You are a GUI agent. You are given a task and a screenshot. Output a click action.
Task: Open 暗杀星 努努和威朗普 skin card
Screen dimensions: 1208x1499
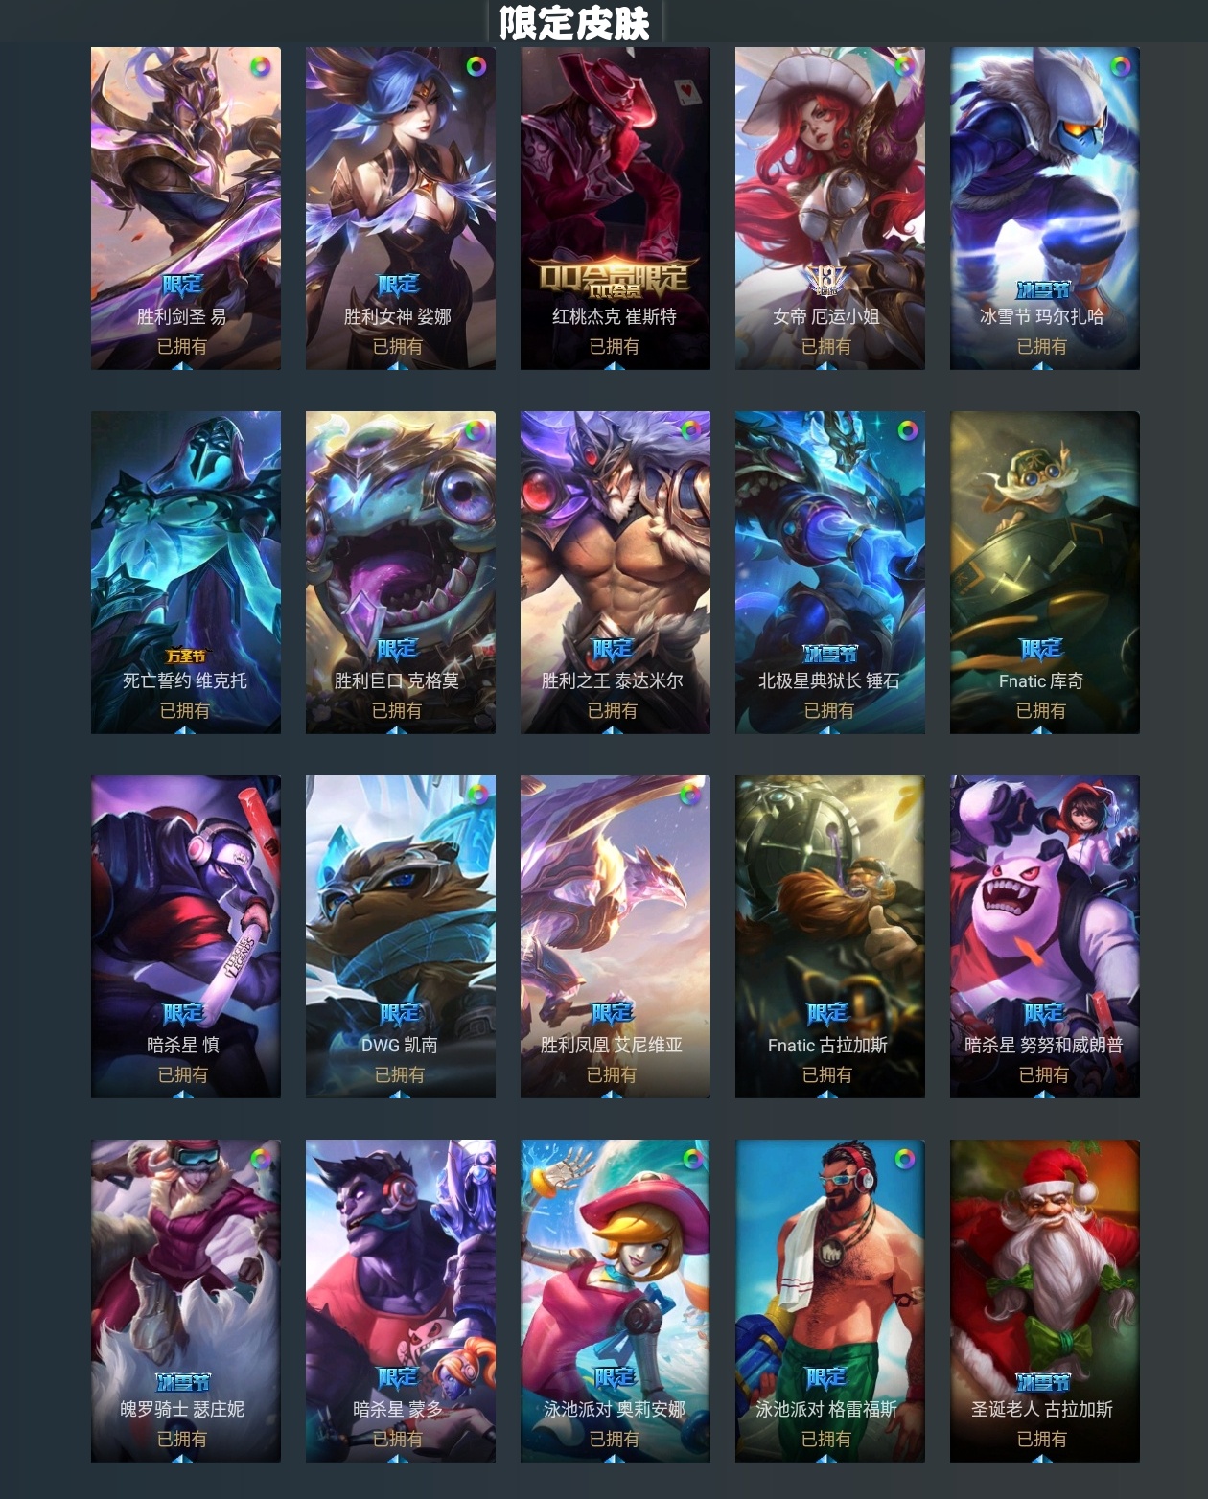[1045, 936]
